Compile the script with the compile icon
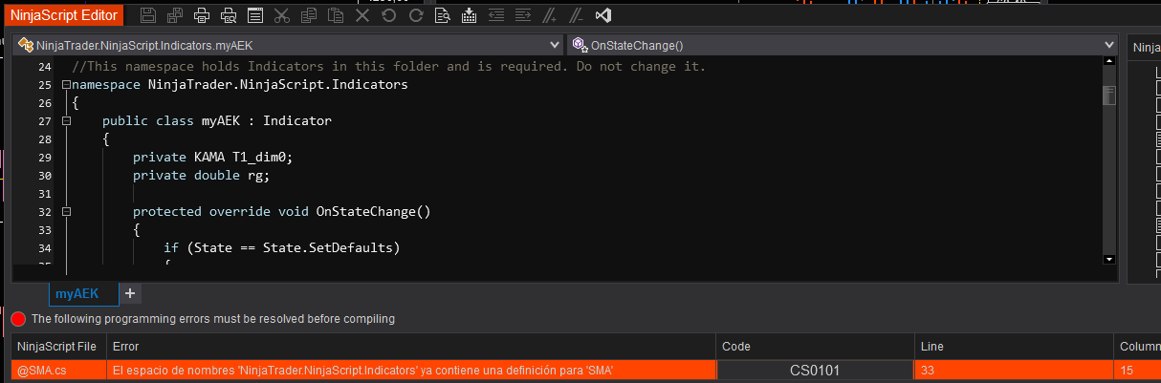Image resolution: width=1161 pixels, height=383 pixels. pyautogui.click(x=469, y=15)
